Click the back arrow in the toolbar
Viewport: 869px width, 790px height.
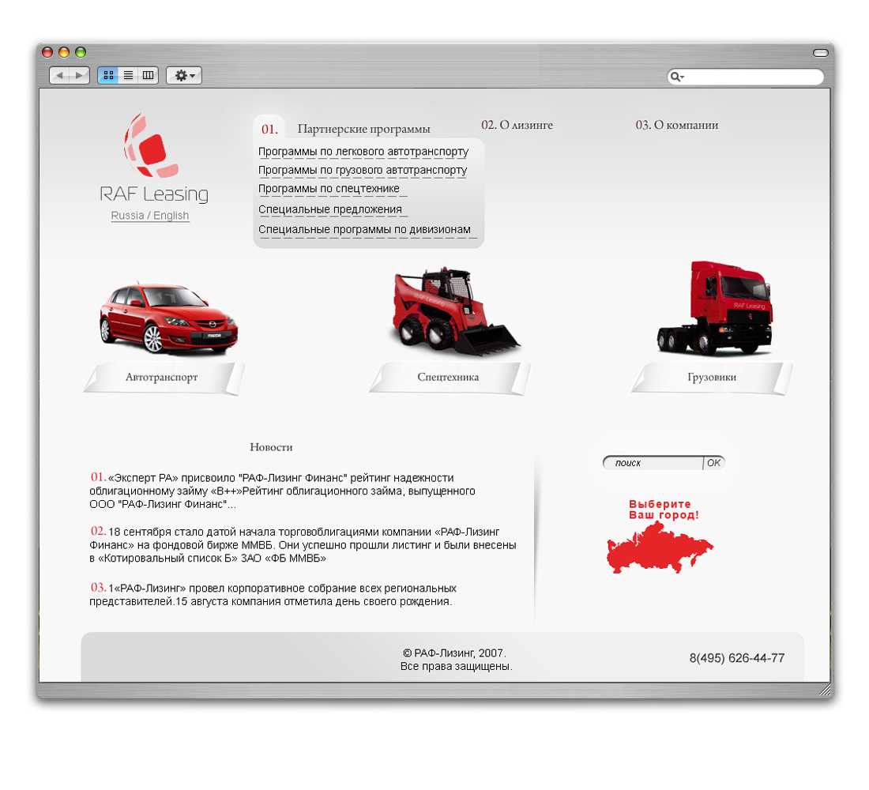60,75
